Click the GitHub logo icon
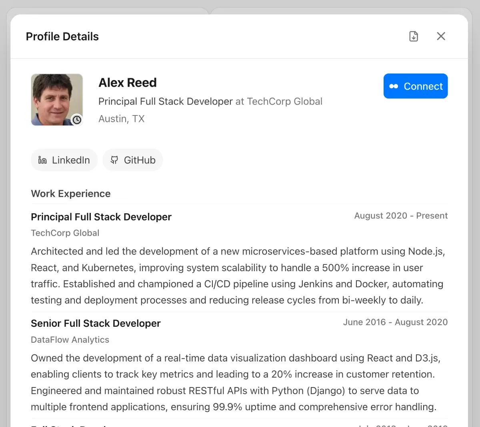Image resolution: width=480 pixels, height=427 pixels. click(x=114, y=160)
